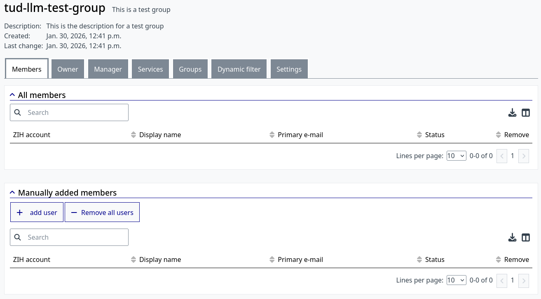Collapse the Manually added members section
Image resolution: width=541 pixels, height=299 pixels.
12,192
